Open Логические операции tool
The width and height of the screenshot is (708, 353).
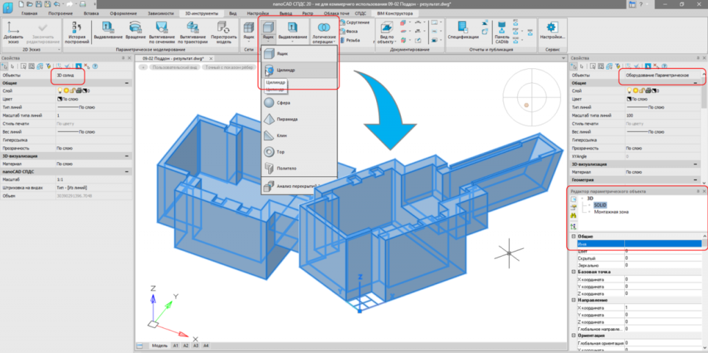coord(324,32)
